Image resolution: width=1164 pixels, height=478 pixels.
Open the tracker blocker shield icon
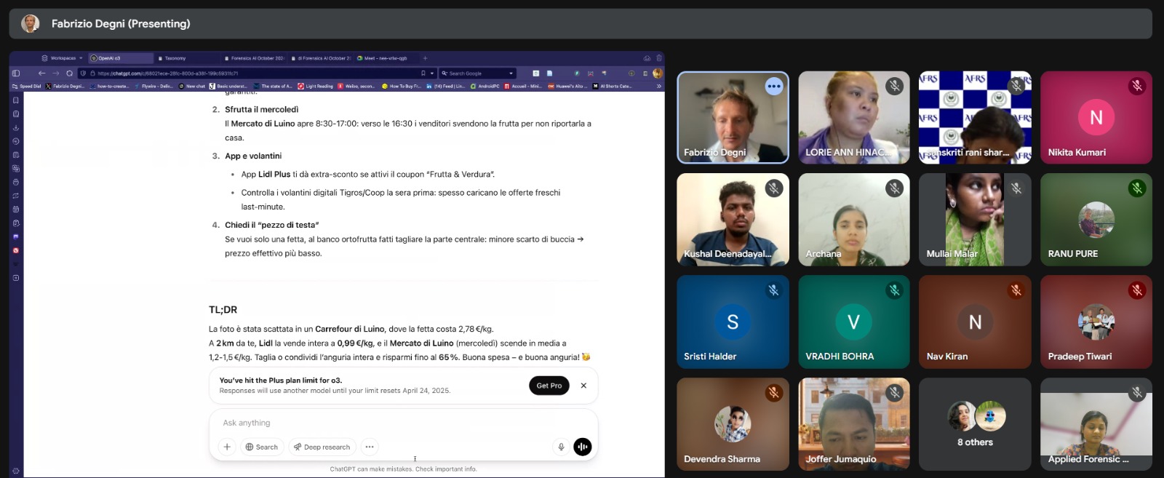click(83, 73)
